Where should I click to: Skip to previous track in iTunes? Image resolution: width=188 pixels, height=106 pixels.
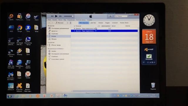click(52, 16)
